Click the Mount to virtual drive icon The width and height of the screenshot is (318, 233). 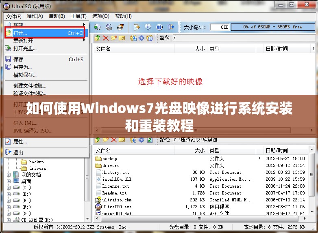(x=109, y=27)
